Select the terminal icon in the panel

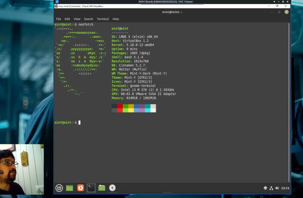91,188
